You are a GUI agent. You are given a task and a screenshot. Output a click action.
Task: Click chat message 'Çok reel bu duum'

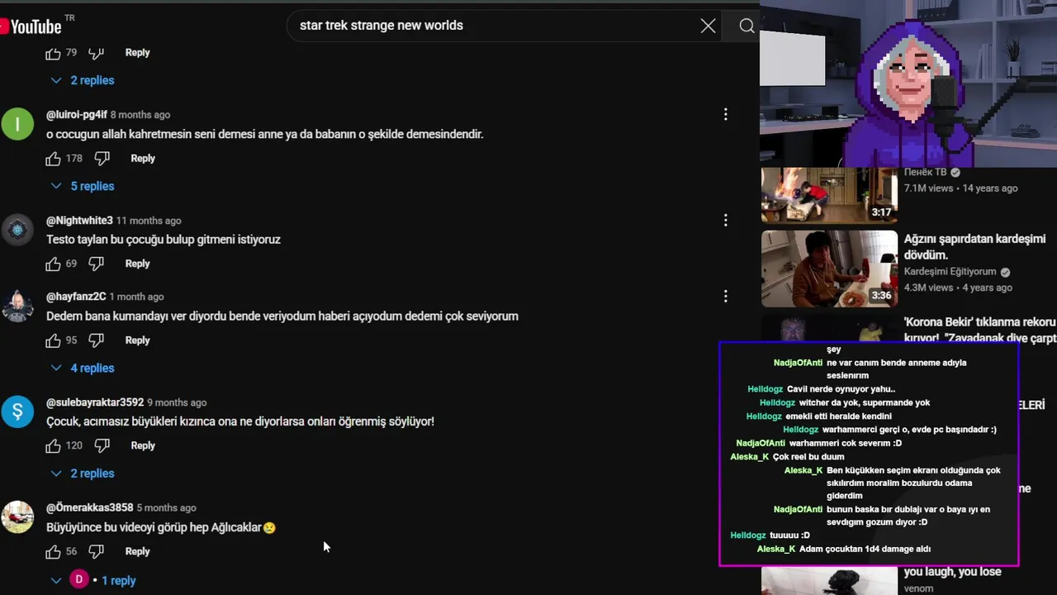808,457
